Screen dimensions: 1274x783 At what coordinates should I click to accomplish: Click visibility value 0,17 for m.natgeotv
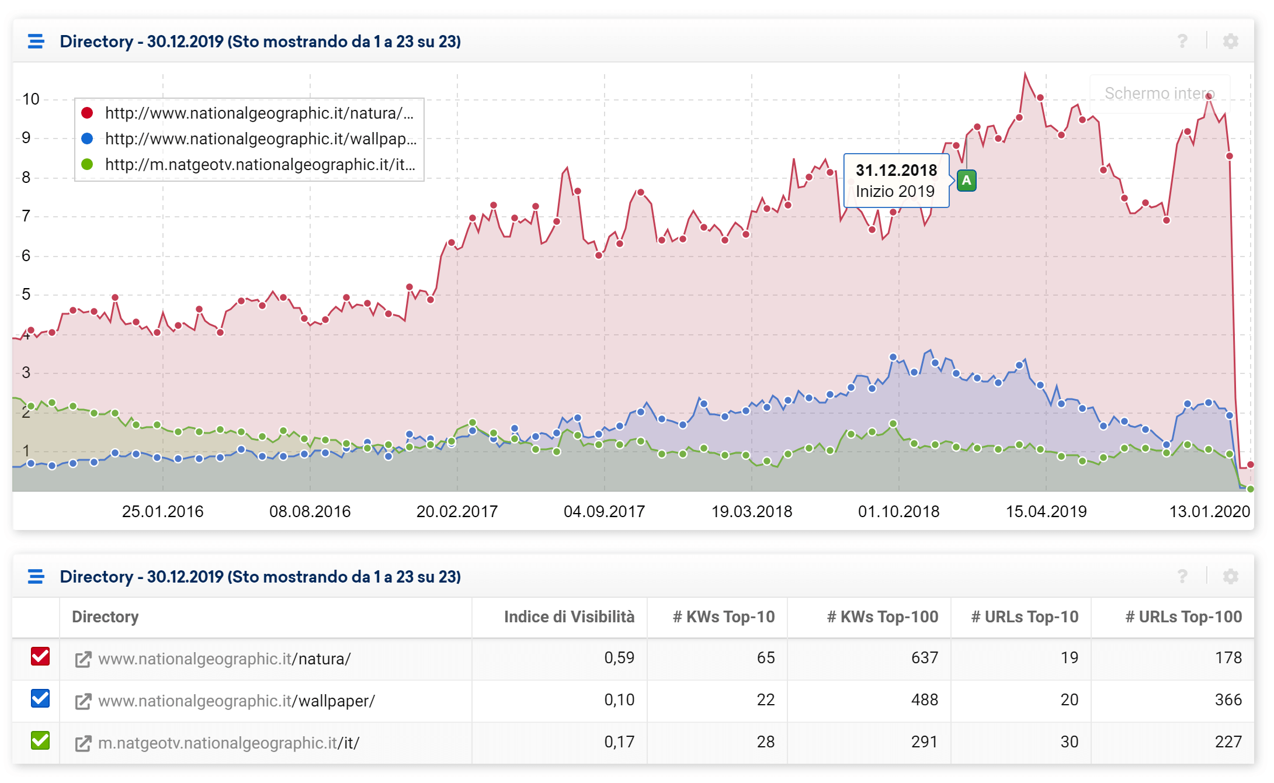pyautogui.click(x=619, y=742)
